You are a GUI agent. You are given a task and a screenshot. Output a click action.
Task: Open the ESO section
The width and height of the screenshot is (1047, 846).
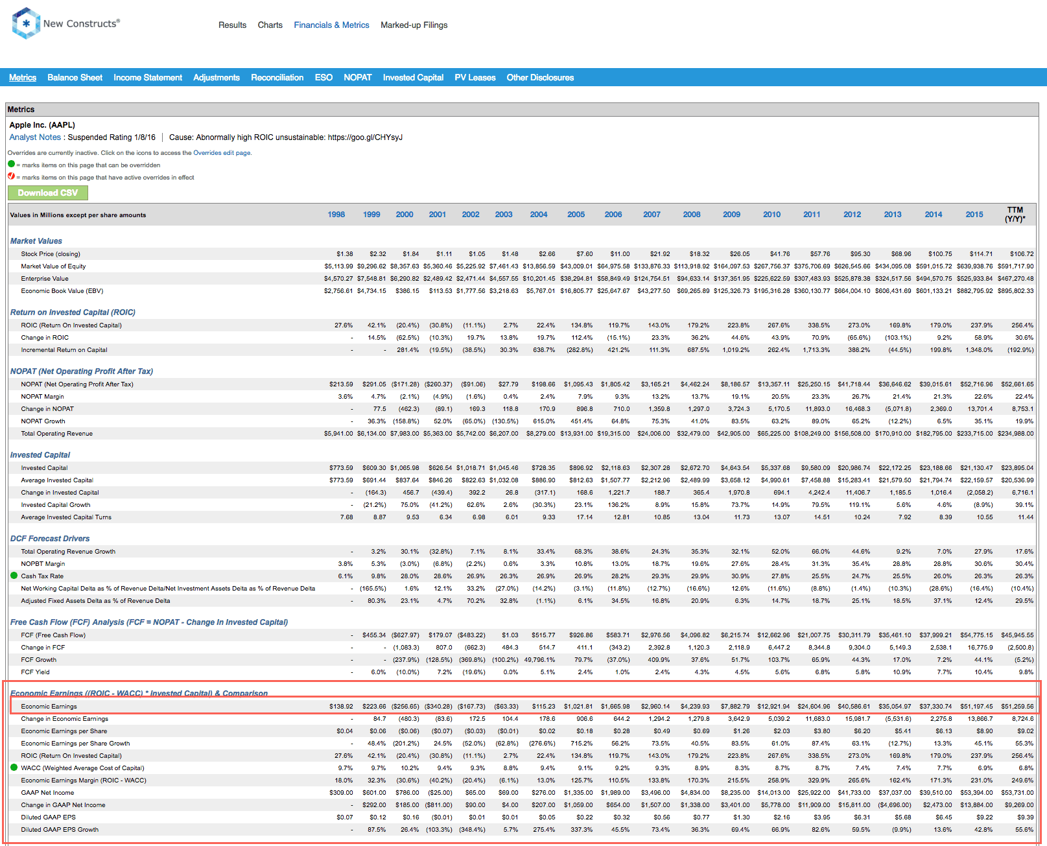point(324,78)
